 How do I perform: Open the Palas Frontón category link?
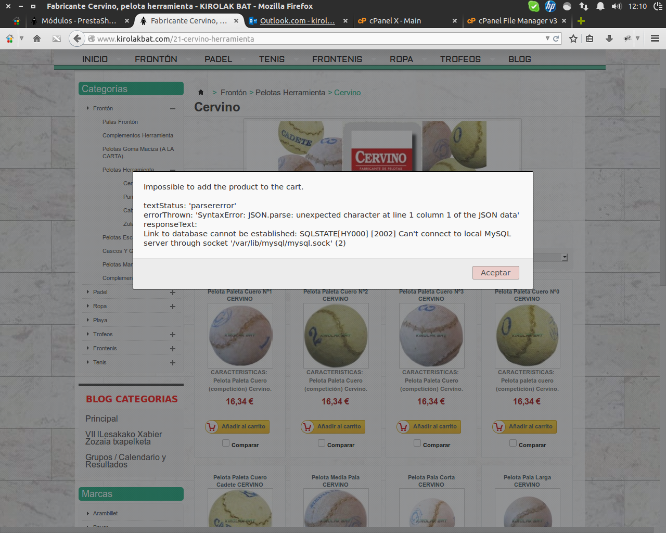(x=120, y=122)
